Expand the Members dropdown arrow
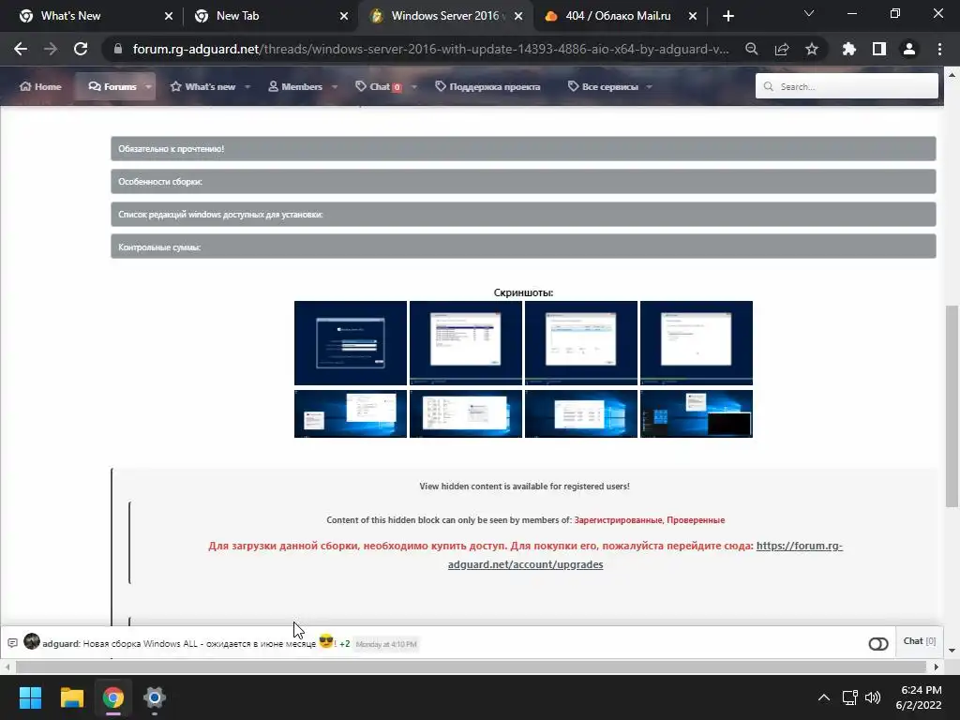The width and height of the screenshot is (960, 720). click(x=335, y=86)
